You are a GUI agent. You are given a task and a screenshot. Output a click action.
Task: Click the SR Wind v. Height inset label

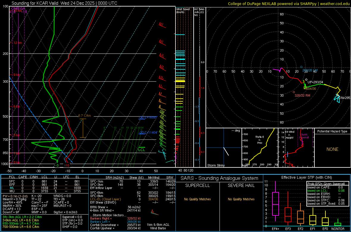289,135
